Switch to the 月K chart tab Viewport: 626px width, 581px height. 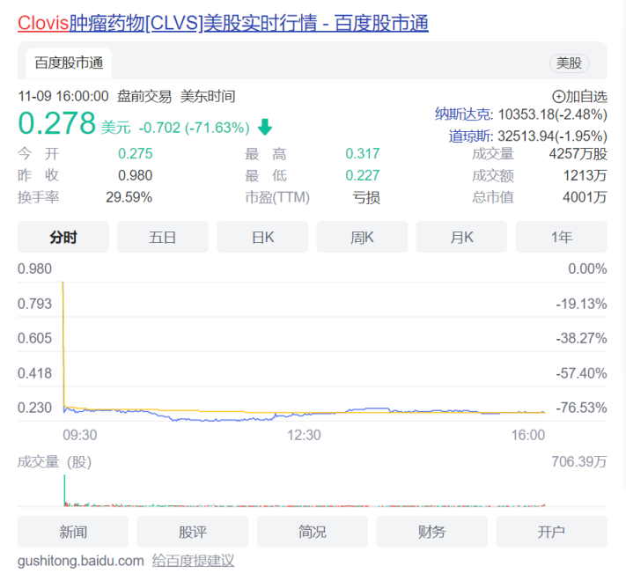point(461,237)
